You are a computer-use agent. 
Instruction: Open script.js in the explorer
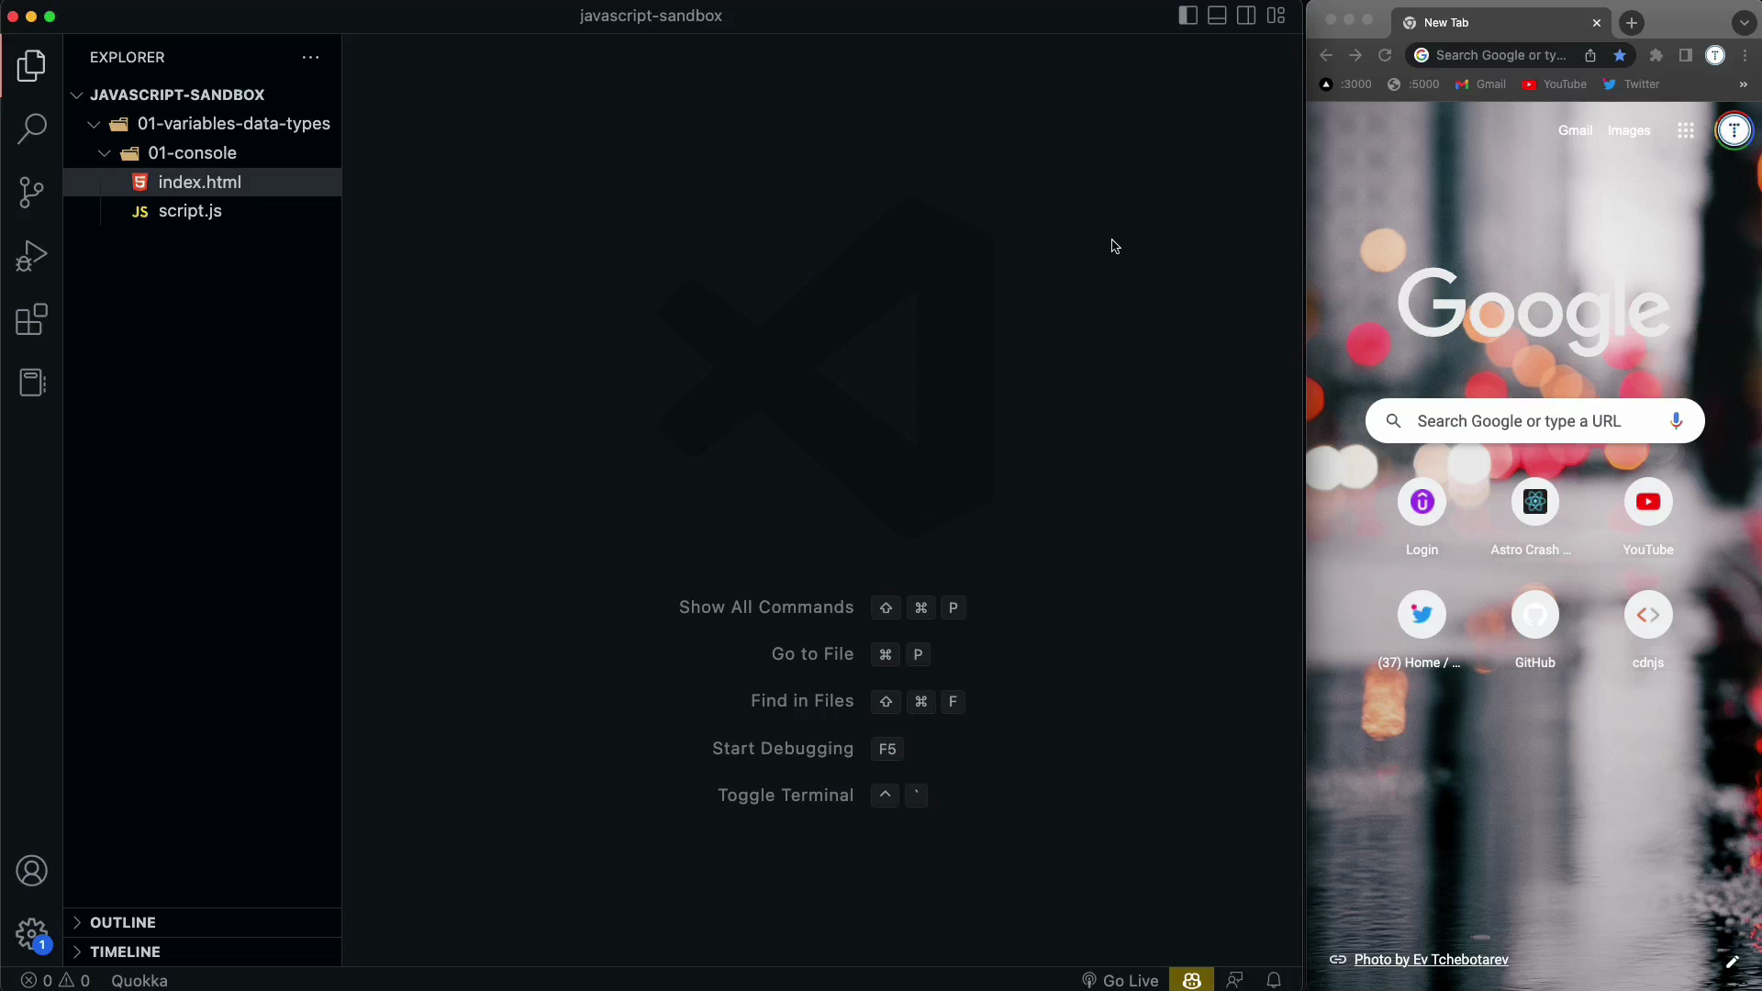point(190,211)
